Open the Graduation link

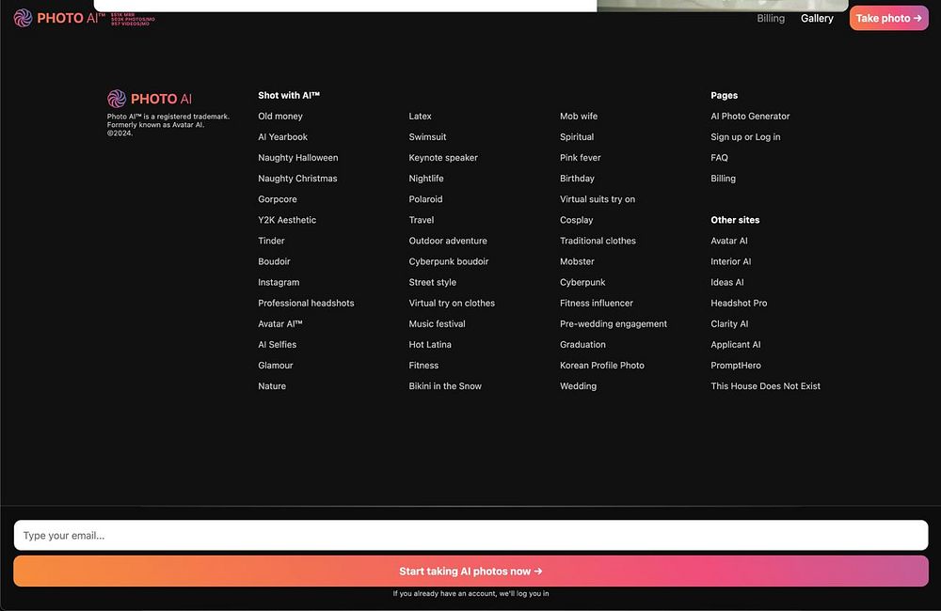pyautogui.click(x=582, y=345)
